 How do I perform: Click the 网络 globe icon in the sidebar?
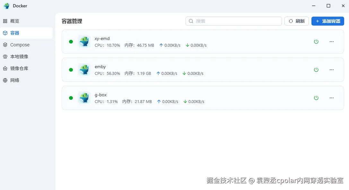coord(5,80)
